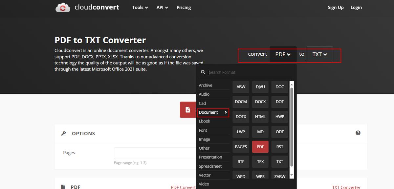Image resolution: width=394 pixels, height=189 pixels.
Task: Choose the ABW format
Action: point(241,87)
